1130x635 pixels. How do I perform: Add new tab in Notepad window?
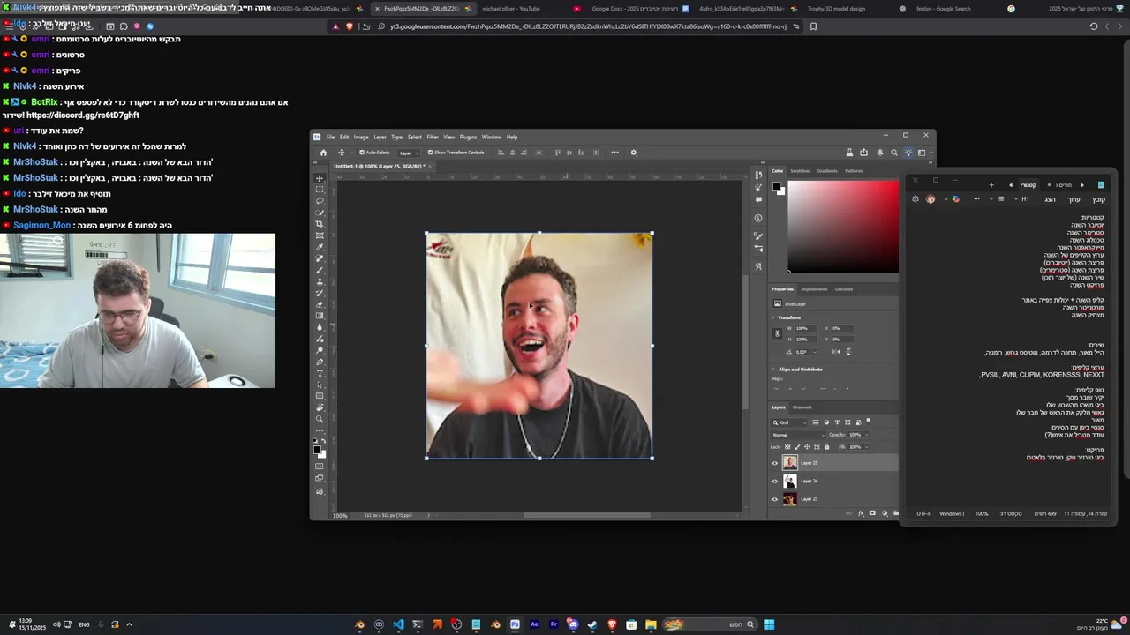pyautogui.click(x=991, y=185)
